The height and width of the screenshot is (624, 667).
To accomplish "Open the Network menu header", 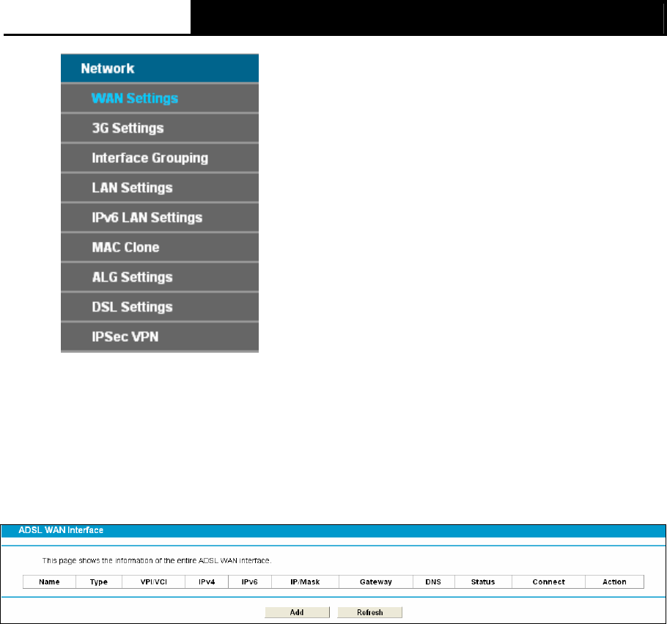I will 160,68.
